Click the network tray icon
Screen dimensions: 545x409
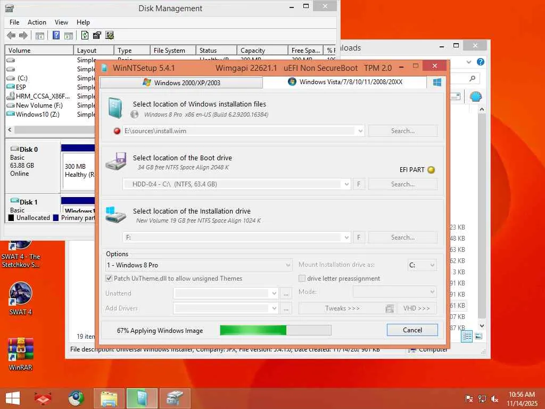(x=482, y=399)
